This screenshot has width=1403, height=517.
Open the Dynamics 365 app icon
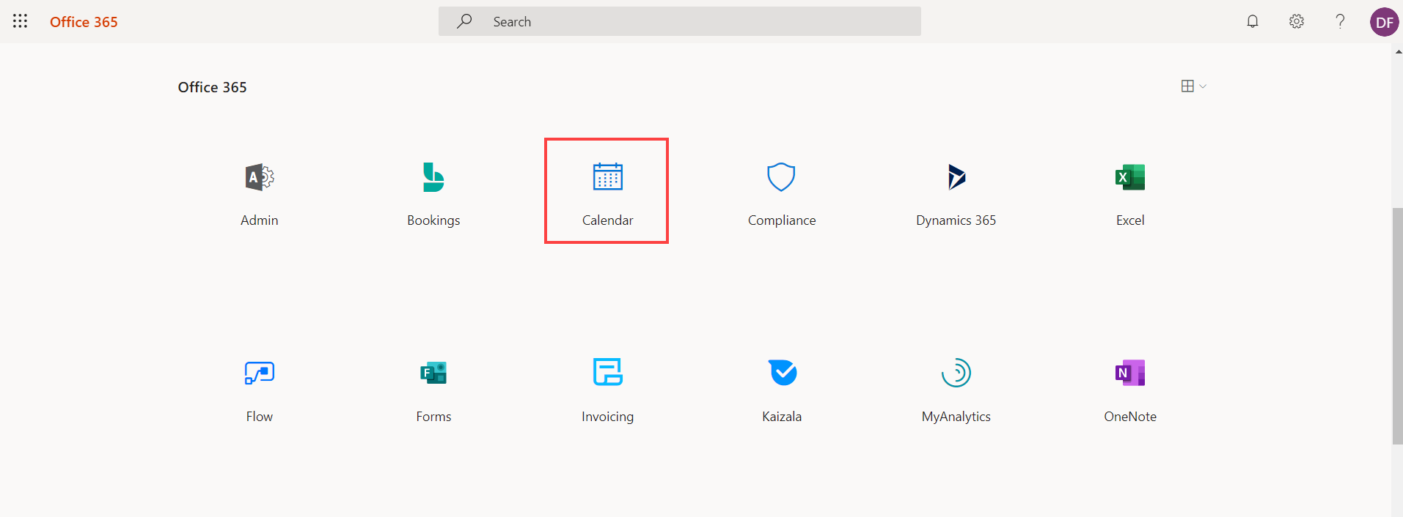click(956, 177)
